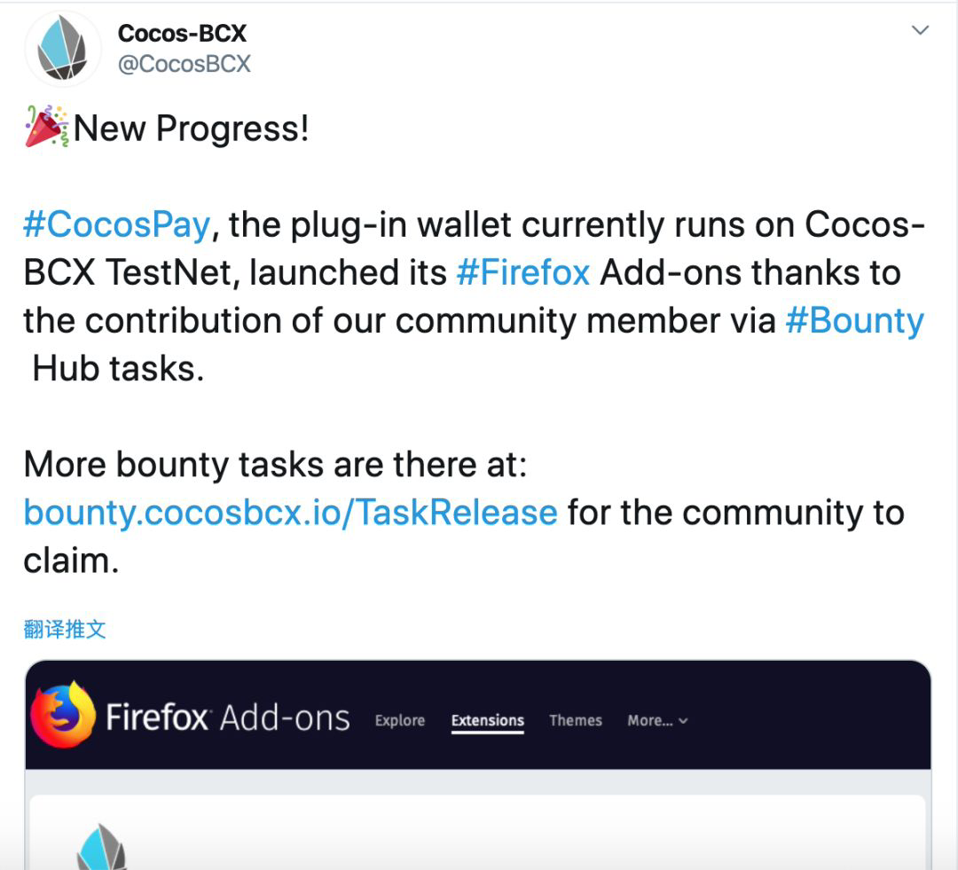Open the Cocos-BCX profile avatar
Image resolution: width=958 pixels, height=870 pixels.
63,49
